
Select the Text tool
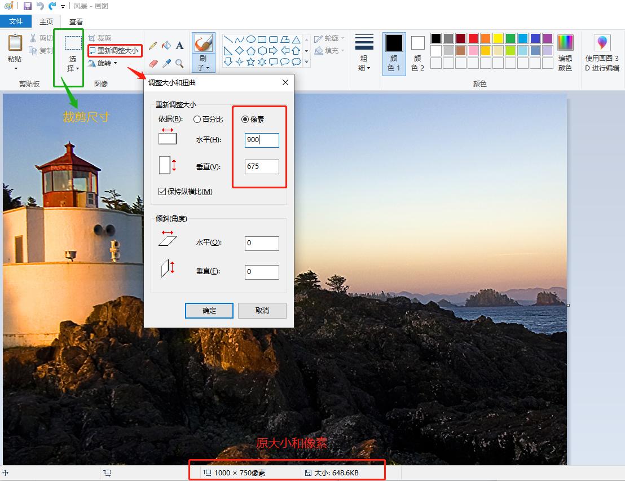point(179,46)
